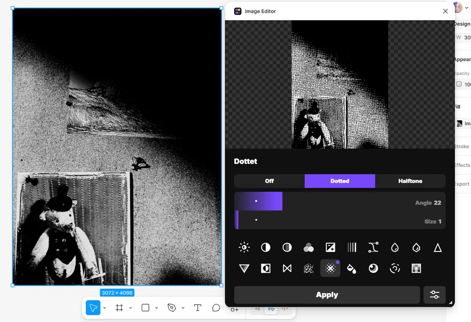The width and height of the screenshot is (471, 322).
Task: Open the Export section in sidebar
Action: click(x=462, y=184)
